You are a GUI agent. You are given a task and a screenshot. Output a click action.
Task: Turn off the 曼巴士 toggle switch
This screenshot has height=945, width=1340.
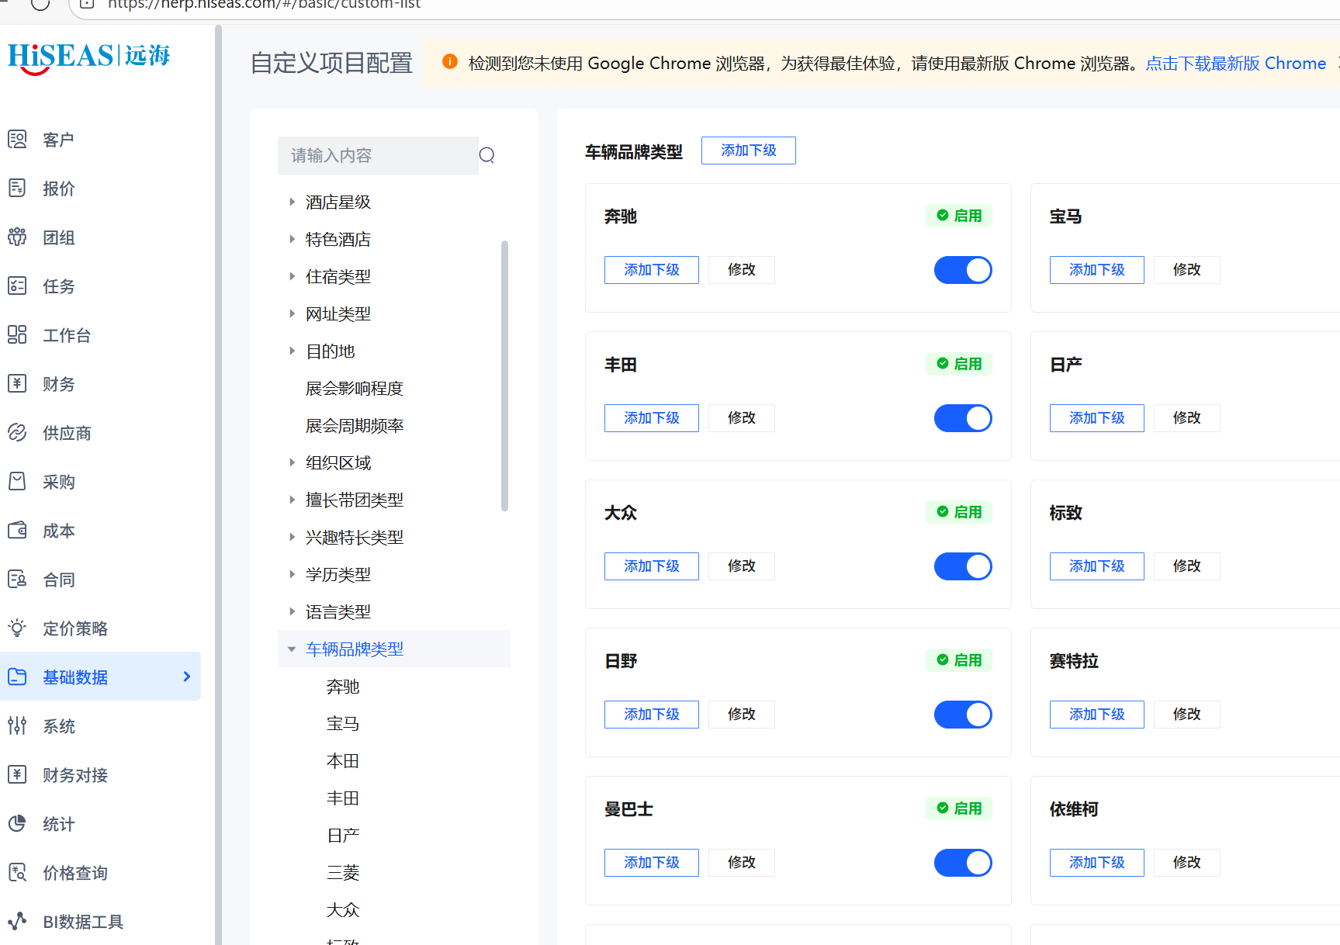(962, 863)
